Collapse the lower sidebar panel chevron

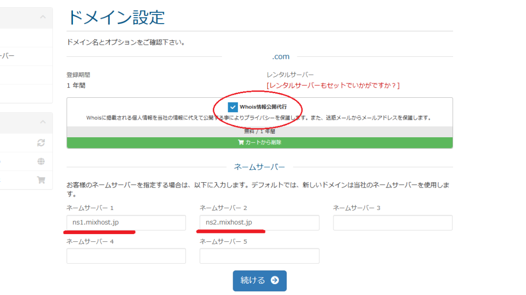43,122
